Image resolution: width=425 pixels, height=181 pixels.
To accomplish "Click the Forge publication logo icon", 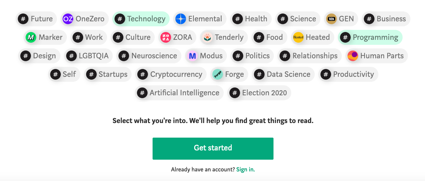I will coord(218,74).
